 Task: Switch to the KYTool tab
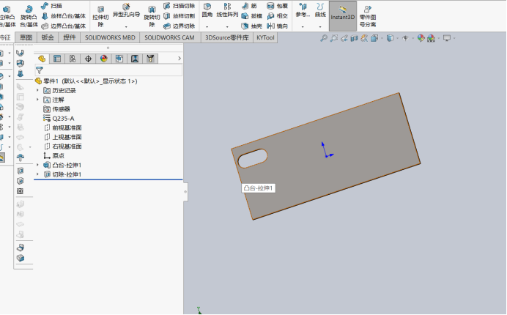tap(265, 37)
